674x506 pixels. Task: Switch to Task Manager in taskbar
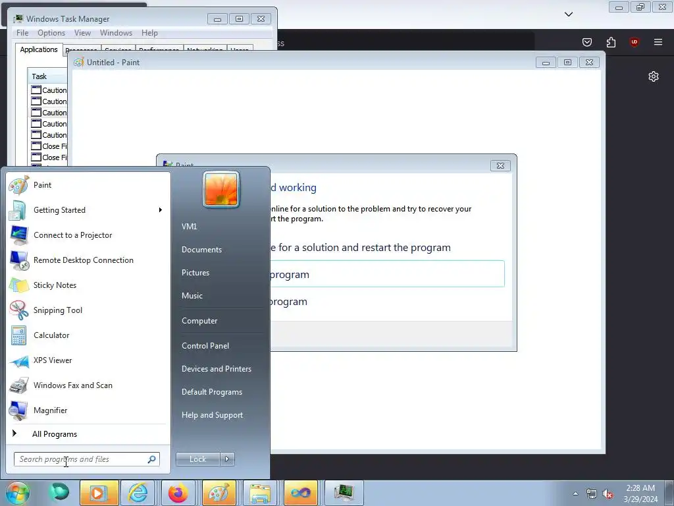click(344, 493)
